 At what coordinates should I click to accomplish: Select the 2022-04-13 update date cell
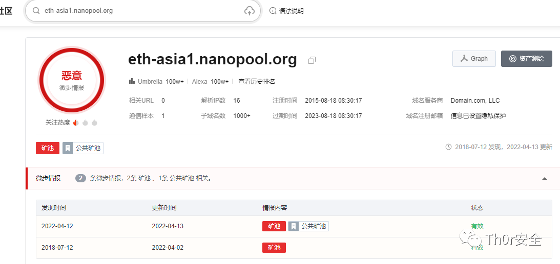168,226
